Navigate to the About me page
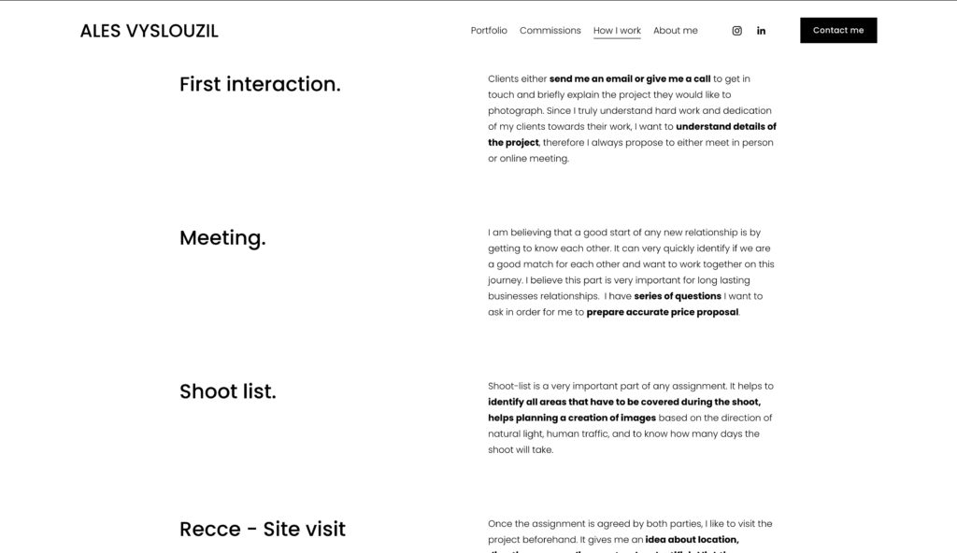 (x=675, y=31)
